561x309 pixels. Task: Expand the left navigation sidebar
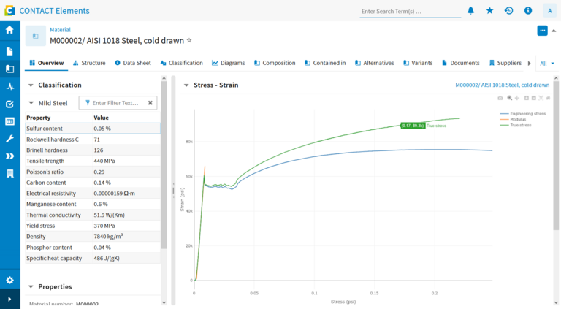coord(9,299)
